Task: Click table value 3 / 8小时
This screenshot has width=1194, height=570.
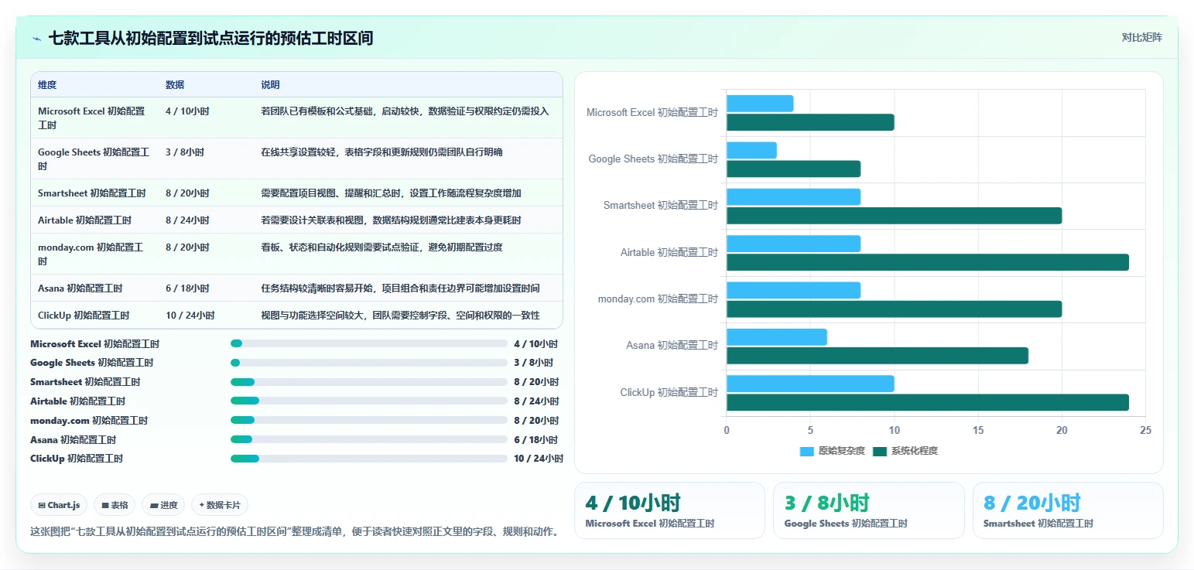Action: 185,152
